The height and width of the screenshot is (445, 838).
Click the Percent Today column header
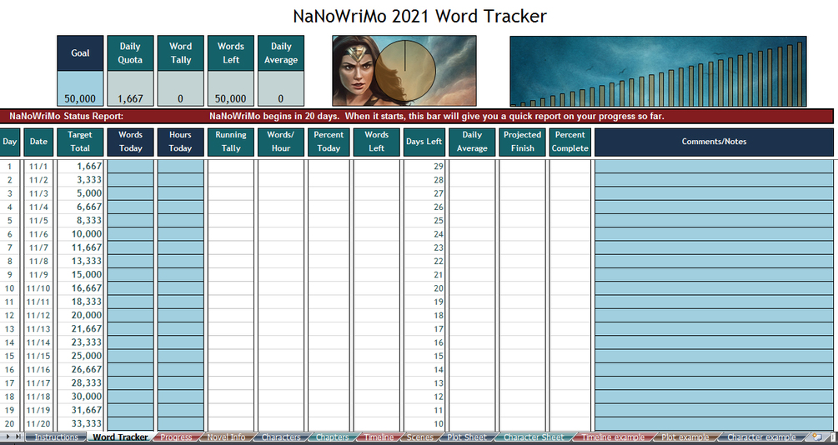tap(329, 142)
